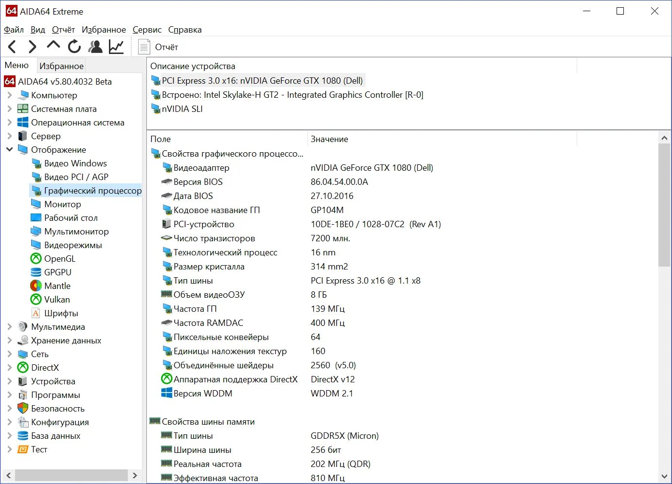Viewport: 672px width, 484px height.
Task: Select Видео Windows tree item
Action: click(x=75, y=163)
